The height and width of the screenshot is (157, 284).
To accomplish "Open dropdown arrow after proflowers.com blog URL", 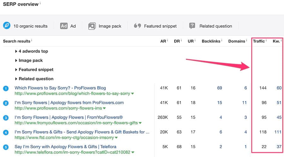I will pyautogui.click(x=133, y=94).
